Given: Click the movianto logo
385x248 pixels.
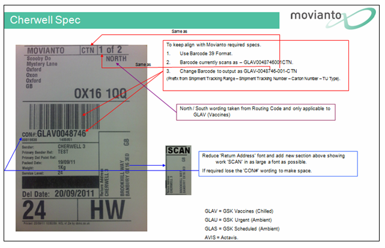Looking at the screenshot, I should pos(333,17).
